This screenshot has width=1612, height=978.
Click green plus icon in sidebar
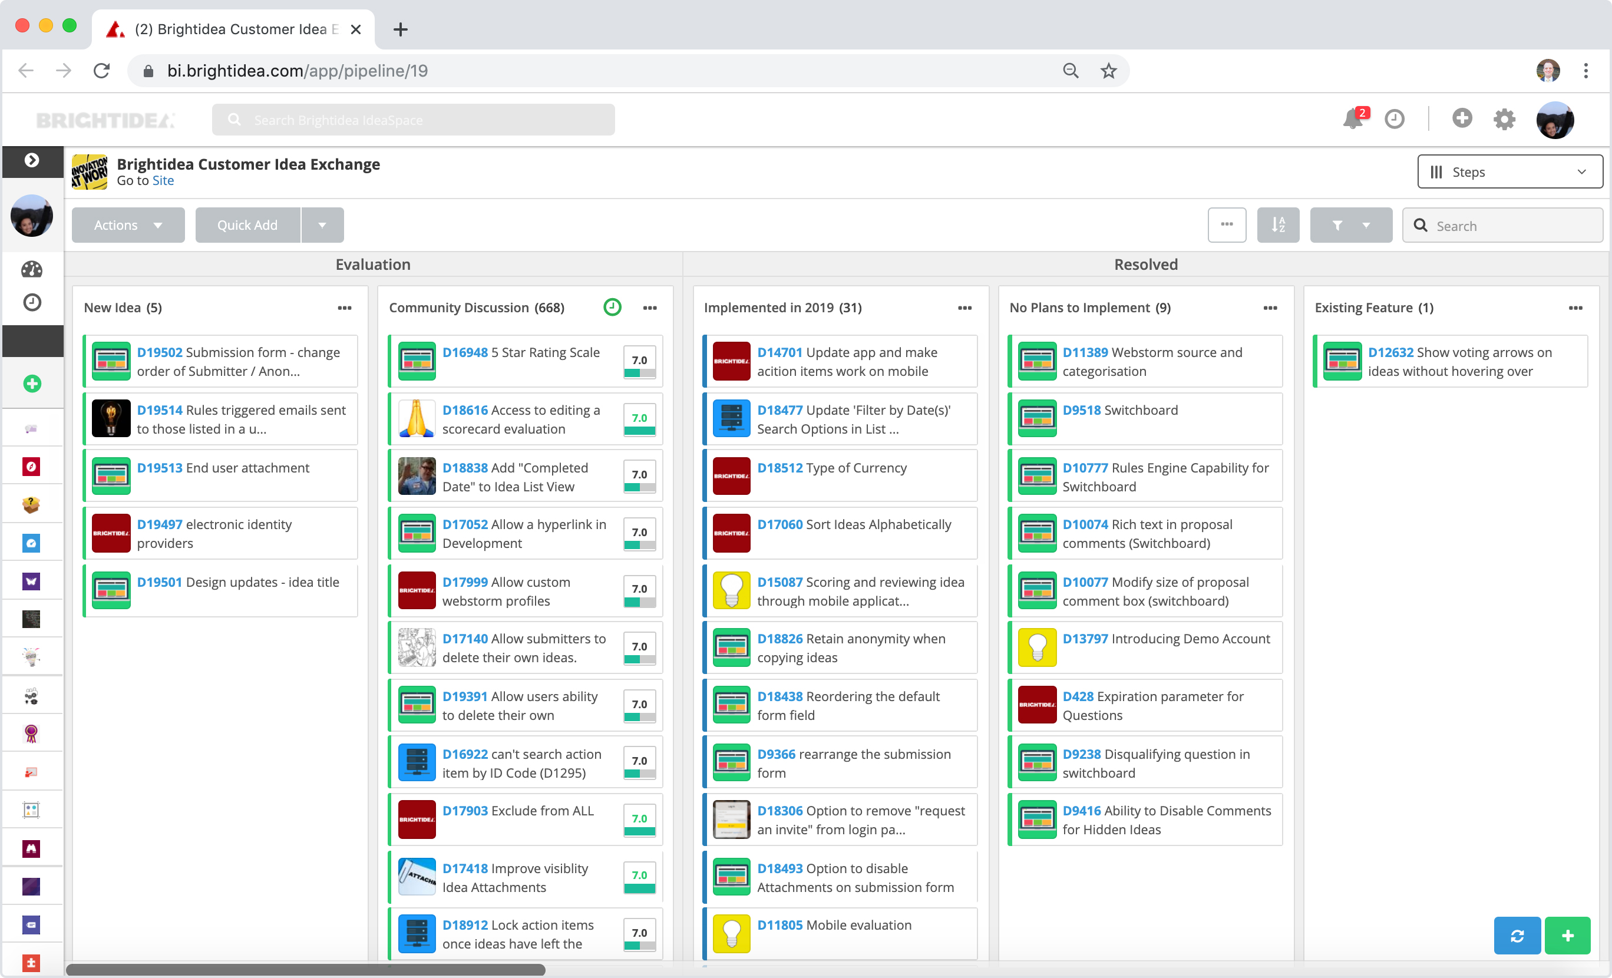32,384
